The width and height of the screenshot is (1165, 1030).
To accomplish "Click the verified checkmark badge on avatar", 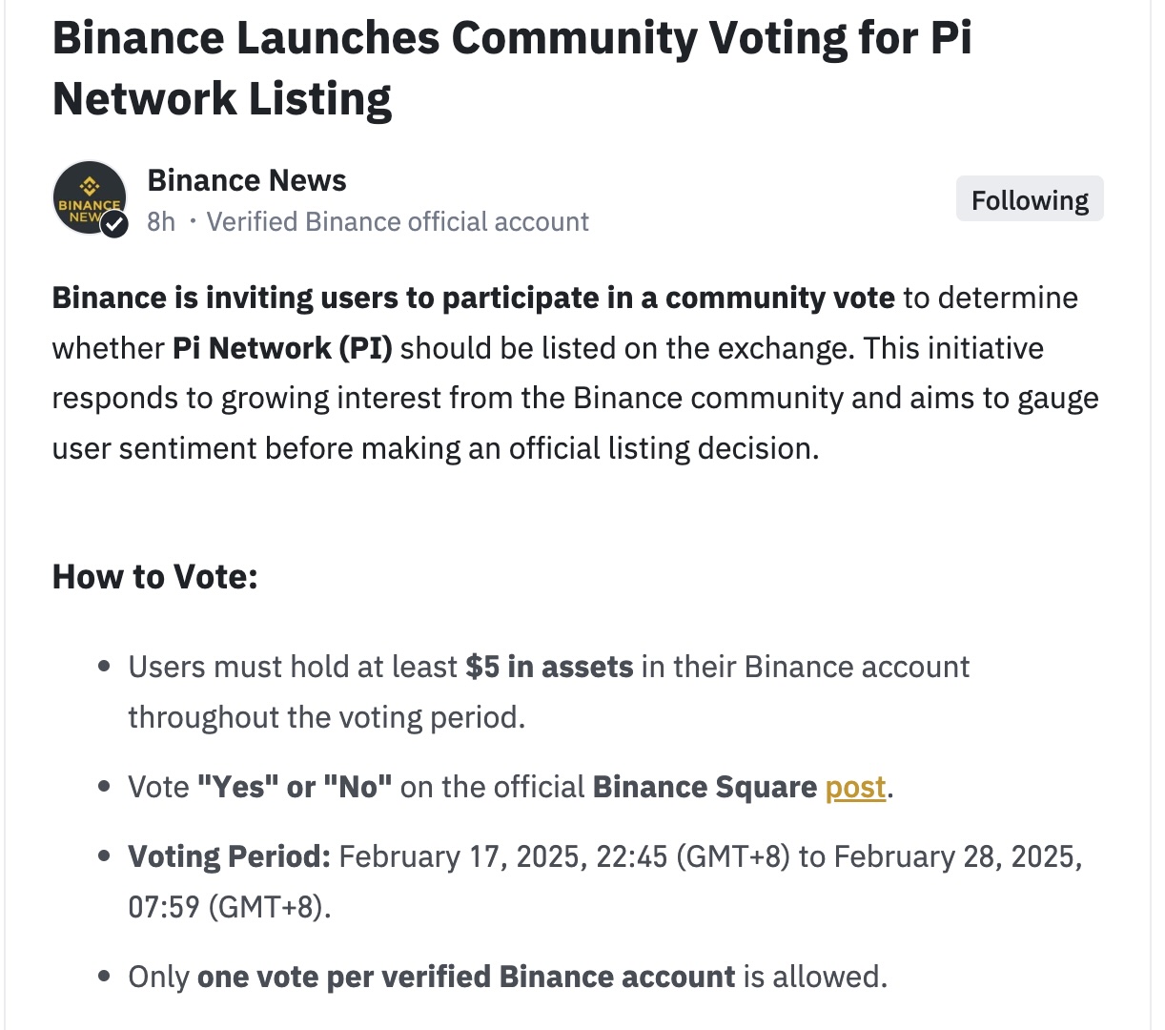I will click(x=114, y=224).
